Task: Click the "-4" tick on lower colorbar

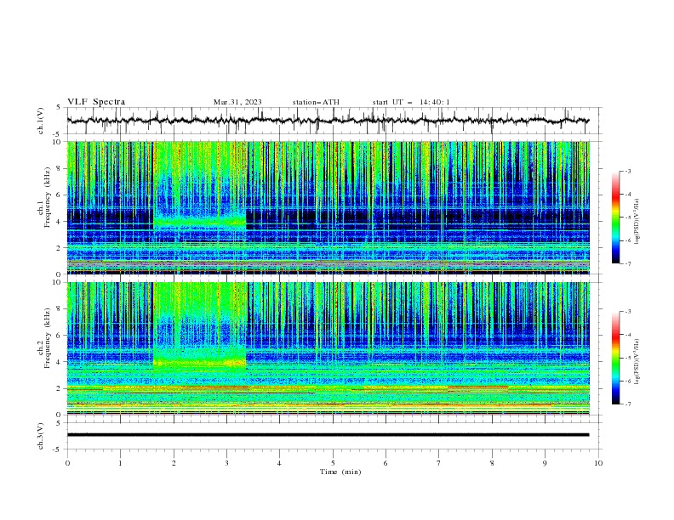Action: (x=627, y=335)
